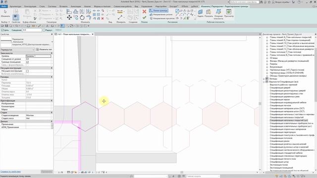Image resolution: width=317 pixels, height=178 pixels.
Task: Click Save in quick access toolbar
Action: 6,26
